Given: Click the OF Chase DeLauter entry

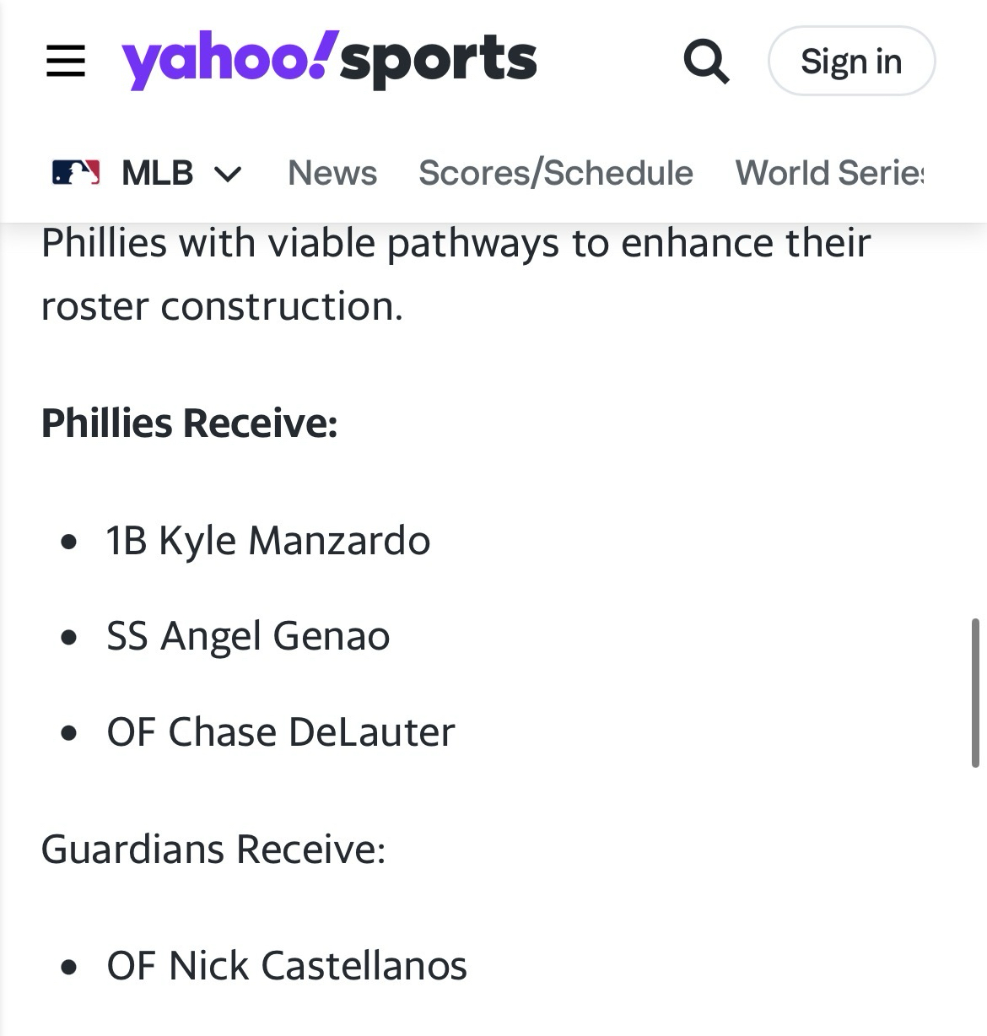Looking at the screenshot, I should pos(280,731).
